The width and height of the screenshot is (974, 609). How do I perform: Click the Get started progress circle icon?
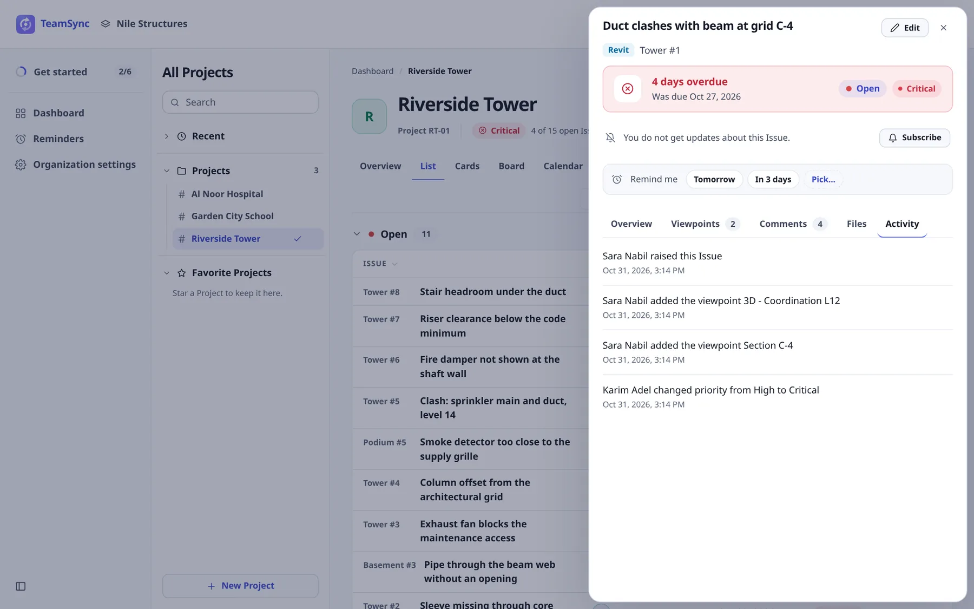click(x=21, y=71)
